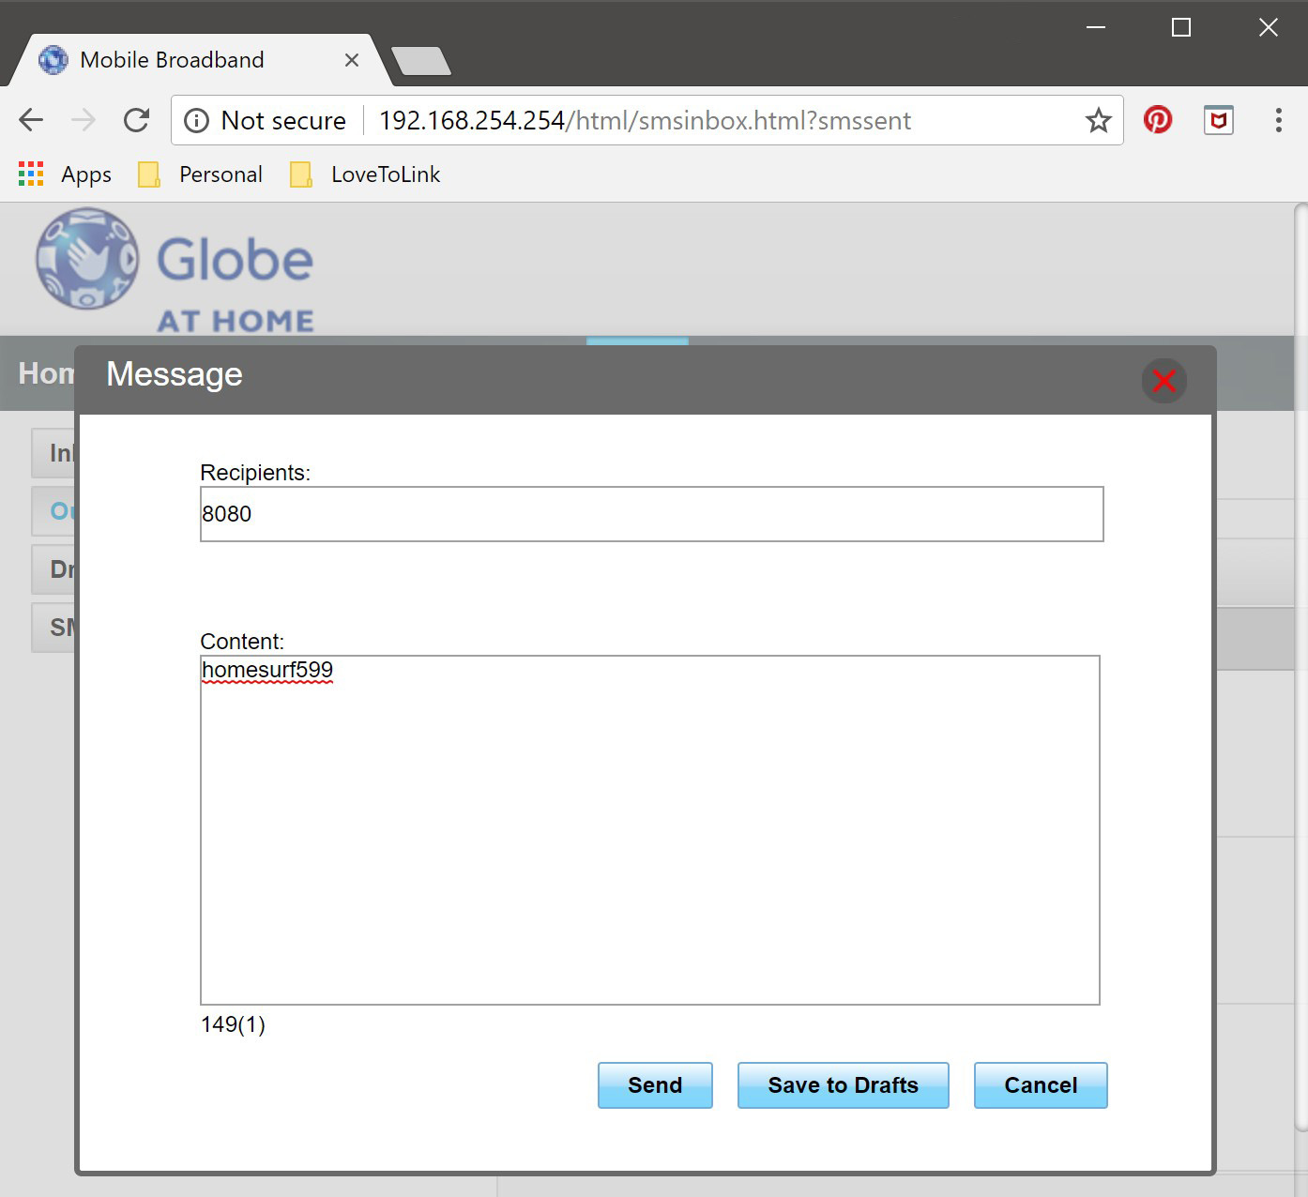Screen dimensions: 1308x1197
Task: Open the Pinterest browser extension
Action: tap(1158, 120)
